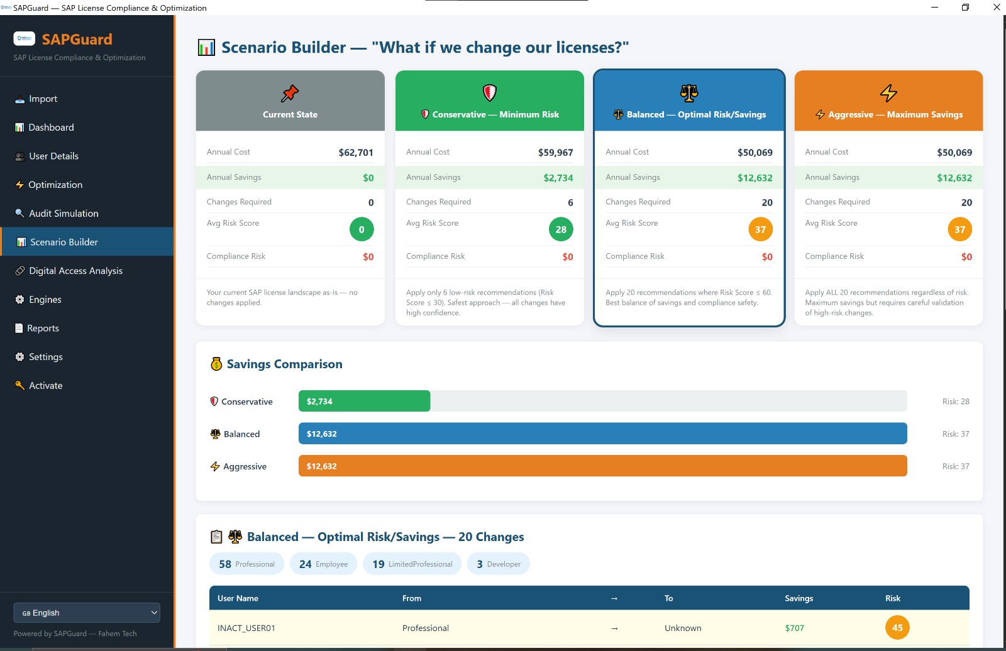Screen dimensions: 1006x651
Task: Click the shield icon atop Conservative card
Action: 490,93
